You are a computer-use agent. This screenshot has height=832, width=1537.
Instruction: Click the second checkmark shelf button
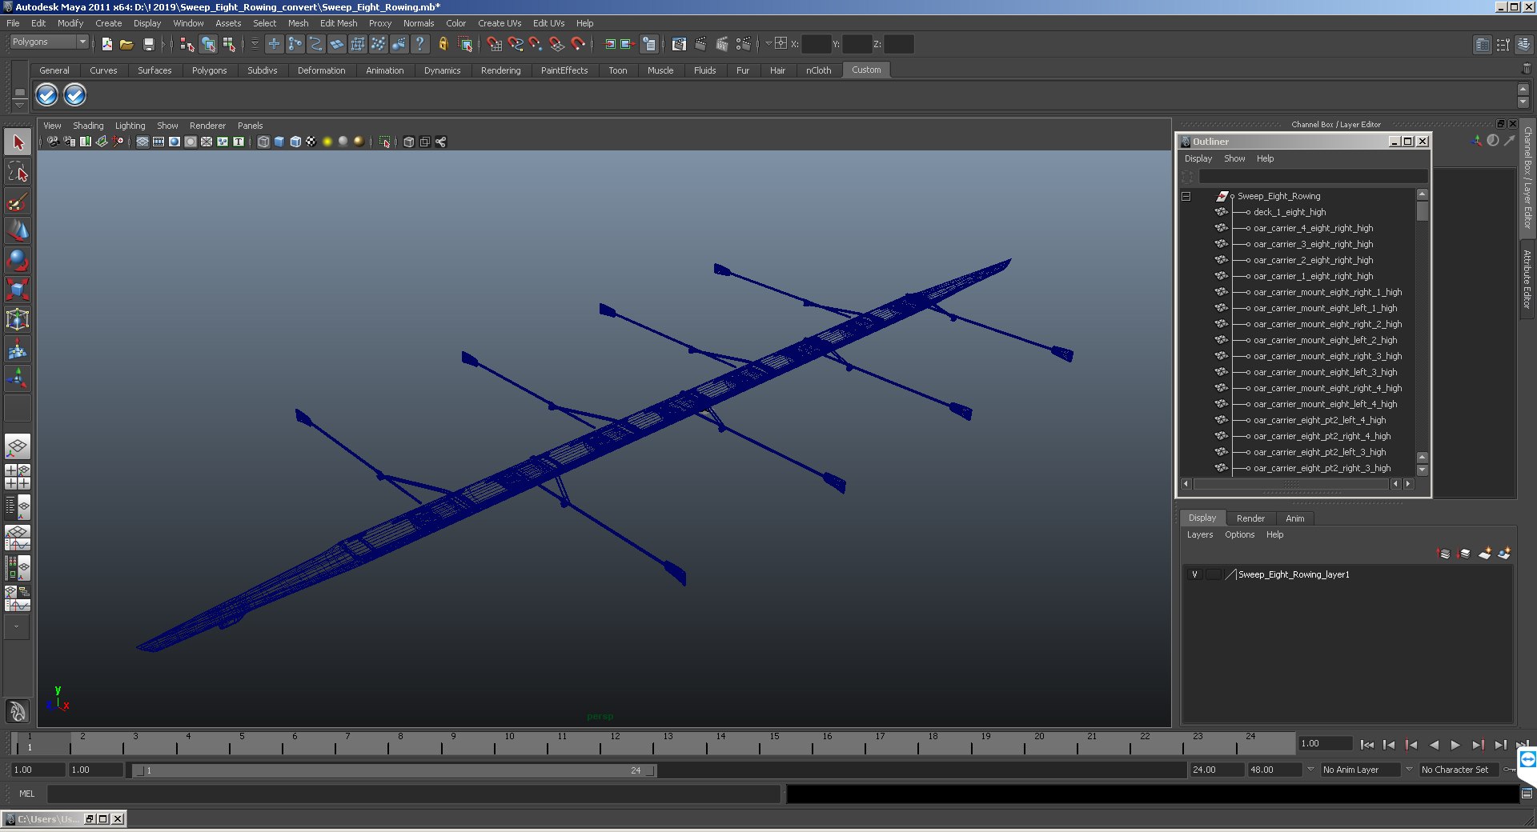point(74,95)
